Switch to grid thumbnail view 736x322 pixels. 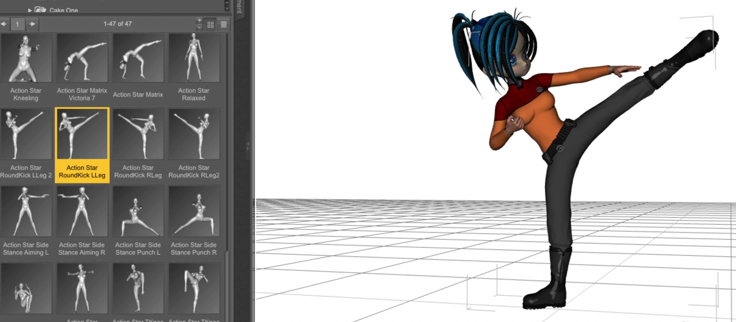click(211, 25)
